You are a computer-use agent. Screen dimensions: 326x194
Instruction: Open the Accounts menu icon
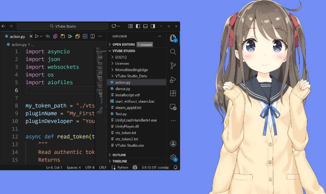[173, 144]
